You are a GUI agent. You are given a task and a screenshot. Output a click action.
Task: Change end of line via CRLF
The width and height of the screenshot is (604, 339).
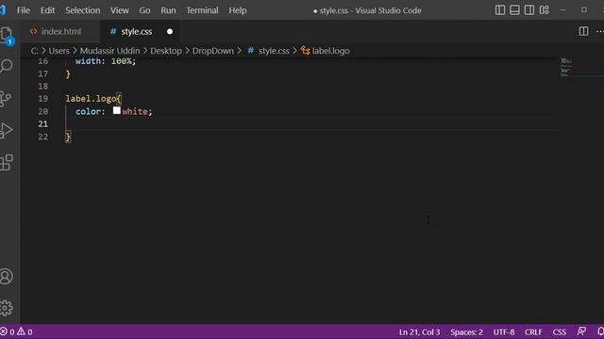pos(533,331)
